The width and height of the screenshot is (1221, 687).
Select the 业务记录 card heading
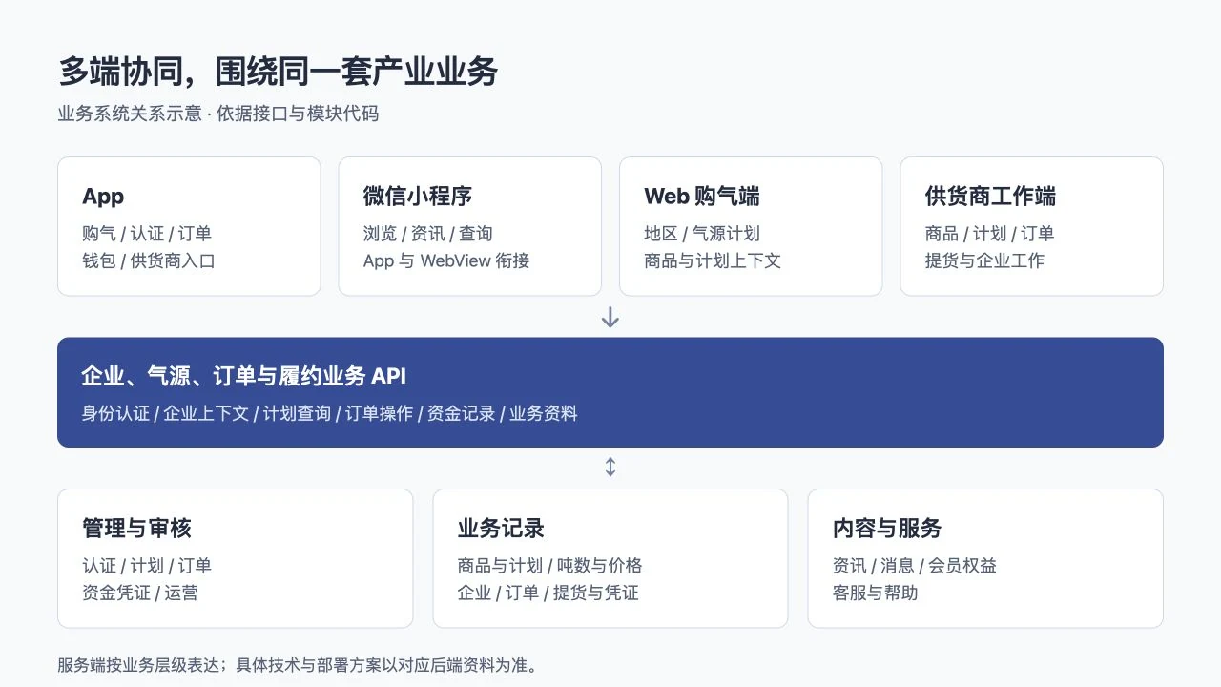click(x=501, y=529)
